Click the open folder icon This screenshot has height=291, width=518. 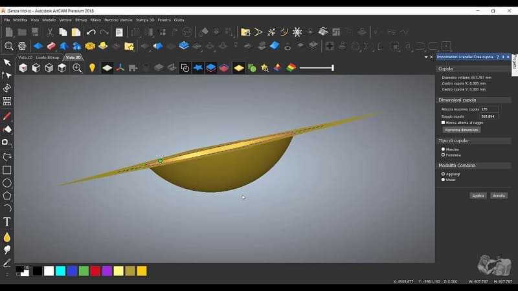coord(22,32)
